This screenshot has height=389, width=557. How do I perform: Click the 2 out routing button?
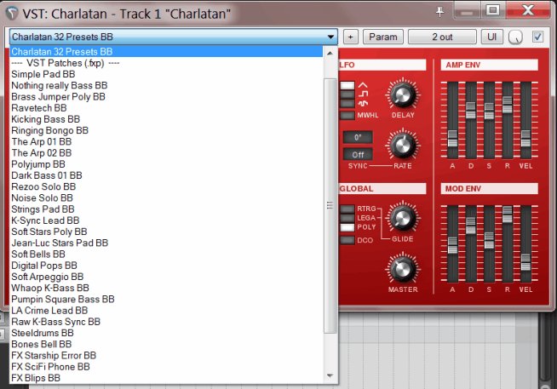pos(442,37)
